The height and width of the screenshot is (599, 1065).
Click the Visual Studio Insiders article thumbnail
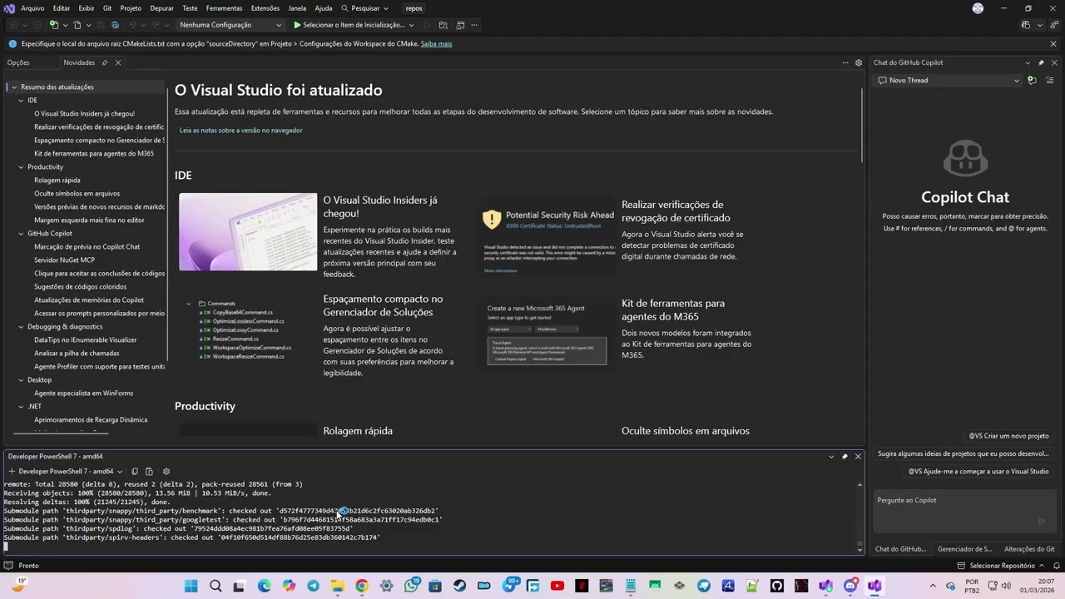click(248, 232)
